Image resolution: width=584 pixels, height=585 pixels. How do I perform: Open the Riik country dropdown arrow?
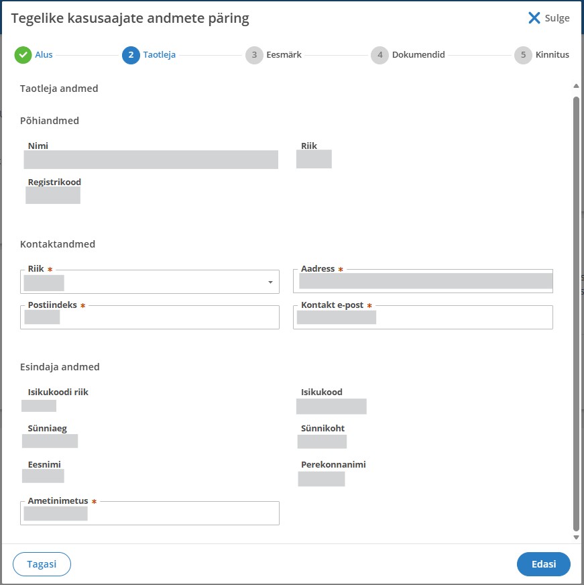[x=270, y=282]
